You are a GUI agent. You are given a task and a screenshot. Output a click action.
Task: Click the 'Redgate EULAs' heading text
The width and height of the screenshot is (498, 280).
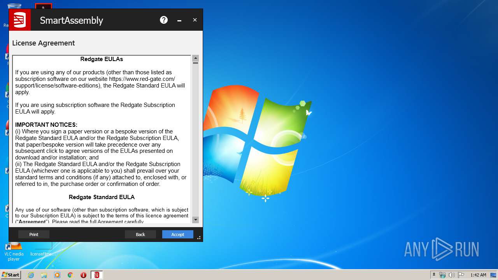(x=102, y=59)
